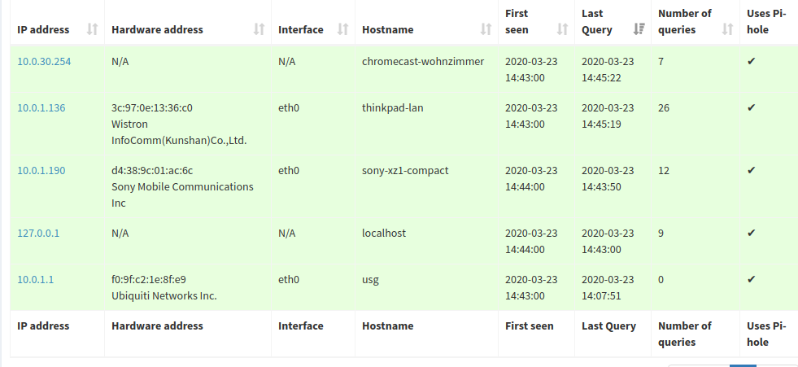Click the Uses Pi-hole column header
This screenshot has width=798, height=367.
765,21
